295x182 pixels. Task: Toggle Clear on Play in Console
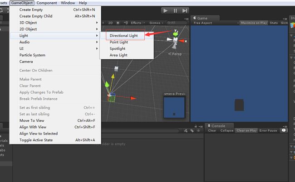[246, 130]
